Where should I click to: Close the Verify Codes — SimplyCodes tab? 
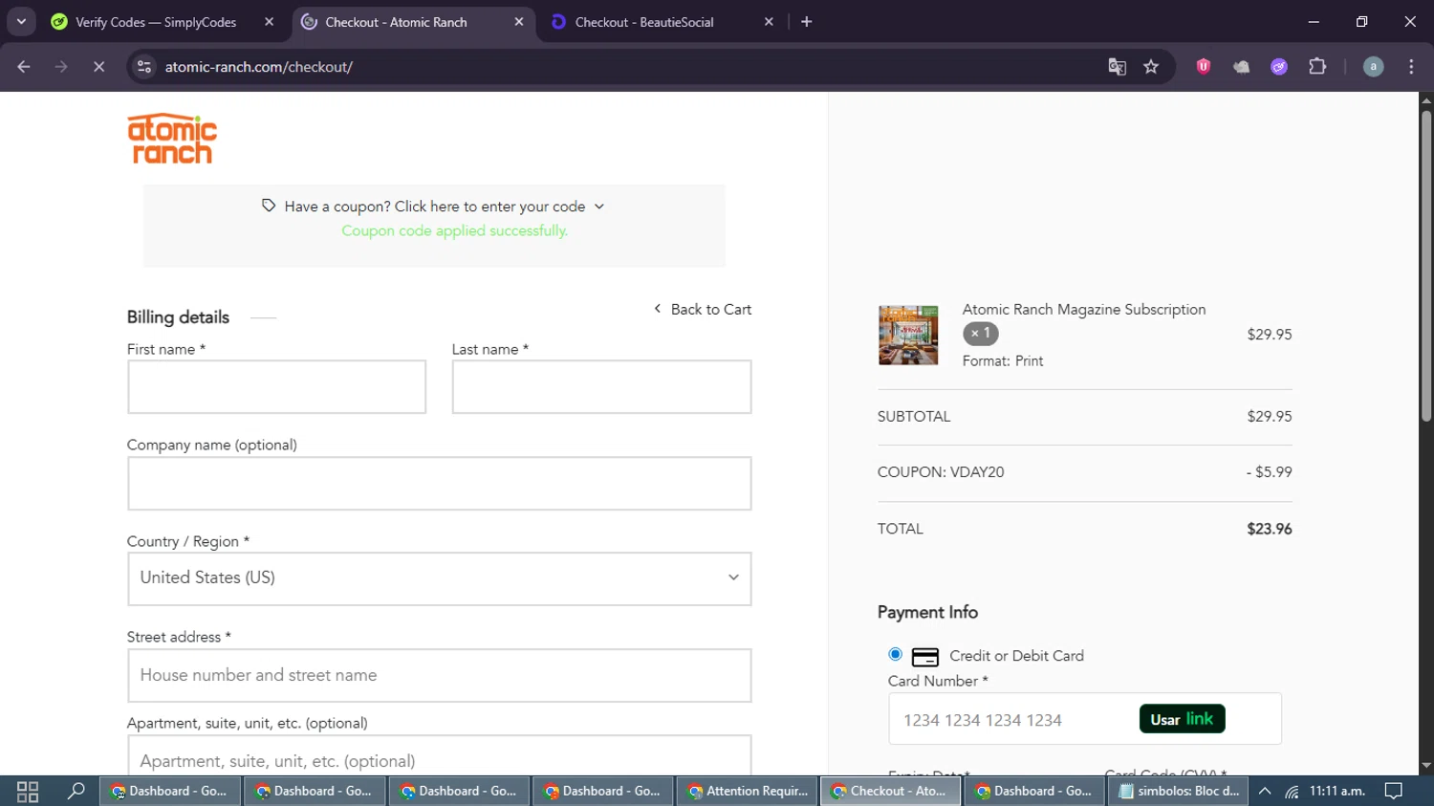269,22
